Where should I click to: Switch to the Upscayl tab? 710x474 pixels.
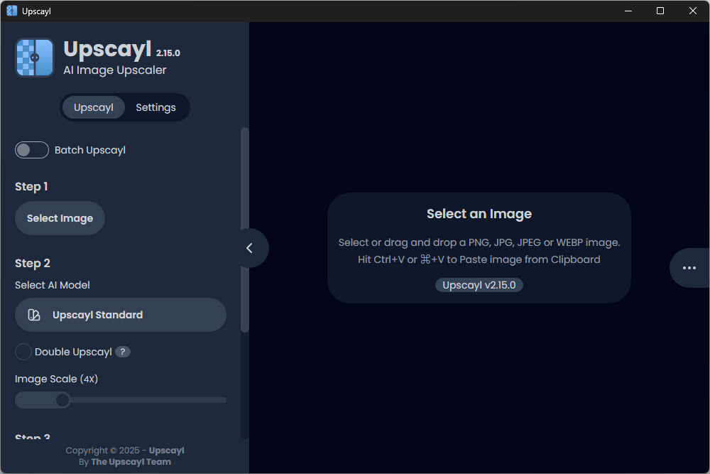point(94,107)
